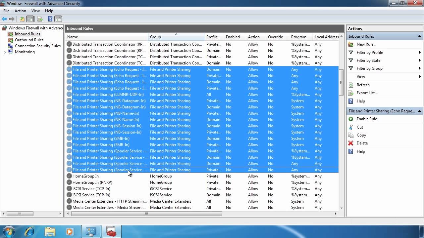The image size is (424, 238).
Task: Open Internet Explorer from the taskbar
Action: (x=29, y=231)
